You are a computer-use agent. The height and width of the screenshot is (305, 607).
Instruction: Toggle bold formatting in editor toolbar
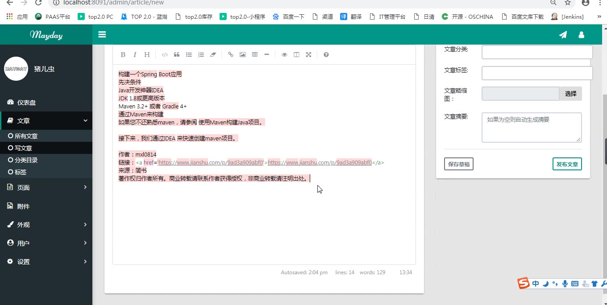[123, 55]
